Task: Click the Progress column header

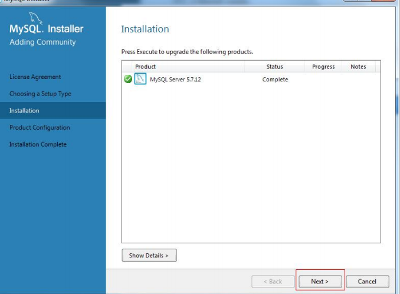Action: (x=323, y=67)
